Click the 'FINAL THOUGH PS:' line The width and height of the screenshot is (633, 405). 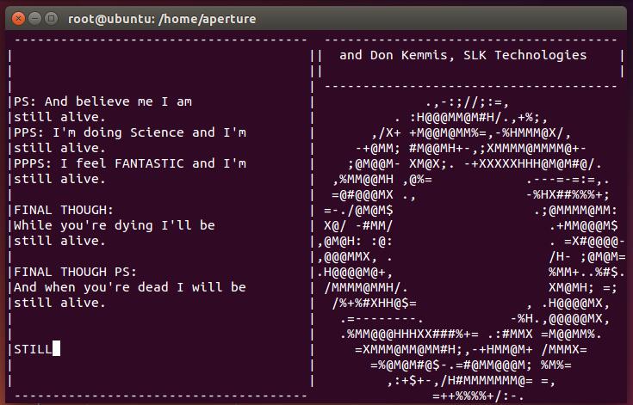click(x=76, y=272)
